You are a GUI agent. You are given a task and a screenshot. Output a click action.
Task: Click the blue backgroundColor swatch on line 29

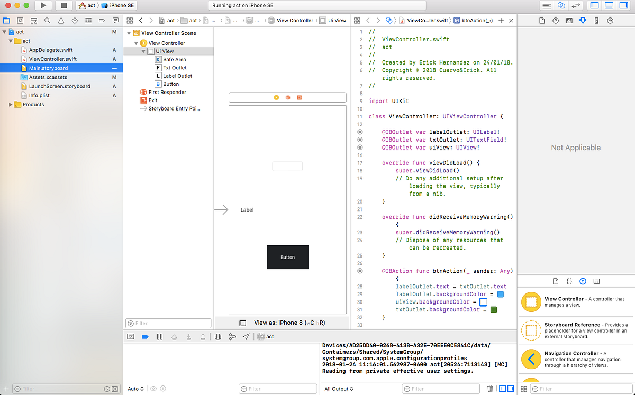(x=500, y=294)
